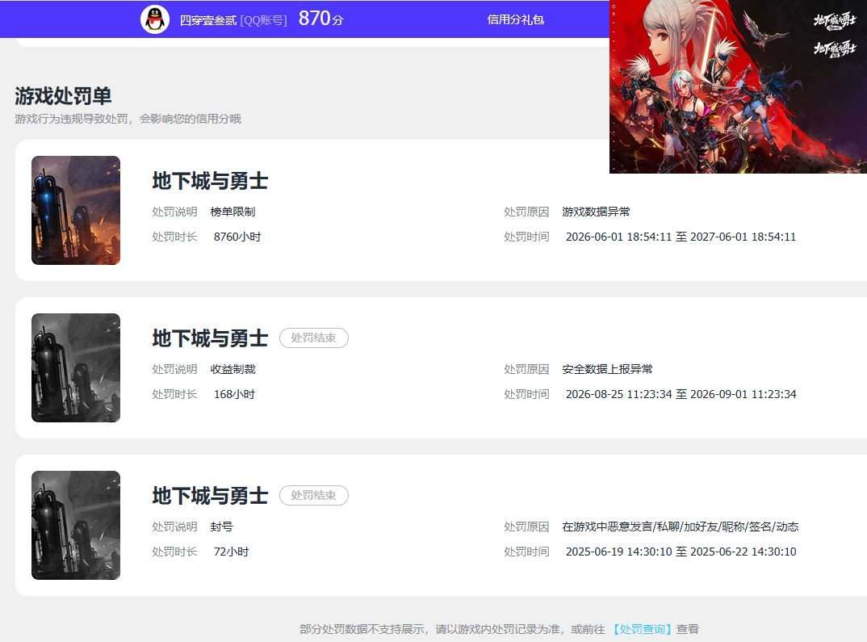The height and width of the screenshot is (642, 867).
Task: Click the QQ penguin avatar icon
Action: click(x=155, y=19)
